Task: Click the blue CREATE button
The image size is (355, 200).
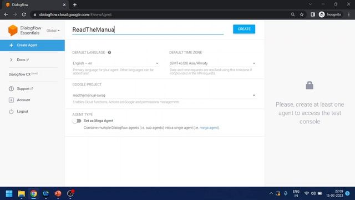Action: [x=244, y=29]
